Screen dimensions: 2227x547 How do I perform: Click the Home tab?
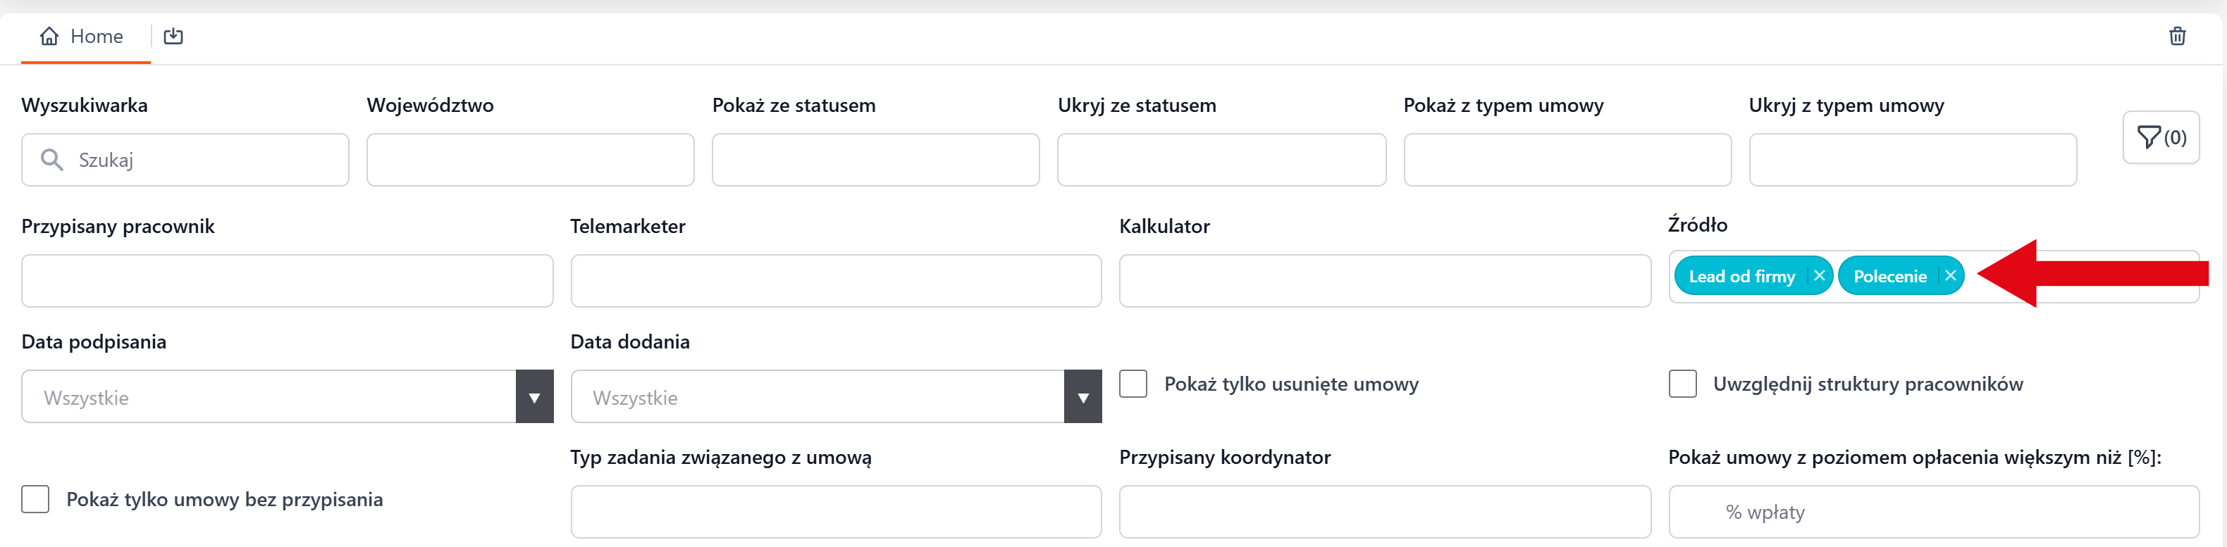[x=83, y=37]
